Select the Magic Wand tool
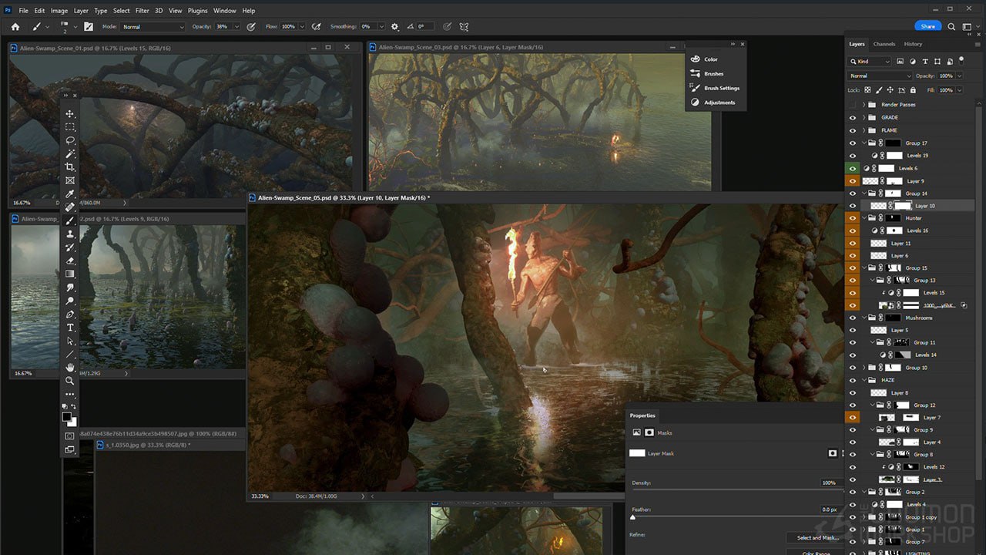Screen dimensions: 986x555 [70, 154]
